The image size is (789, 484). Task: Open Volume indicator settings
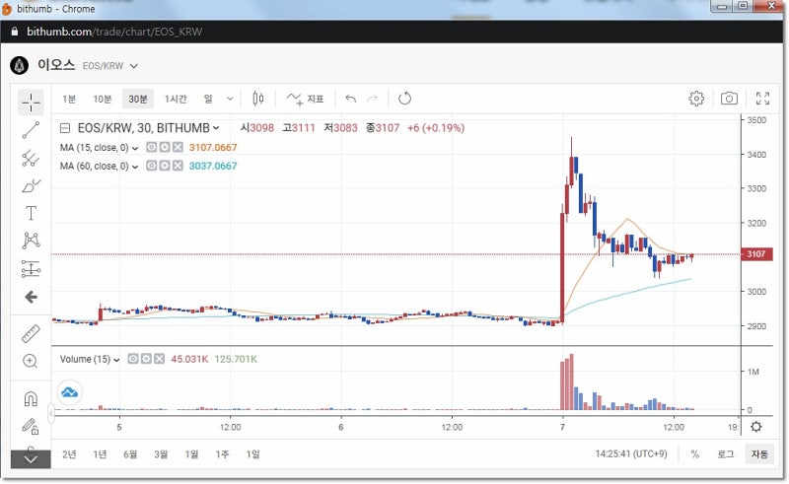[x=146, y=359]
